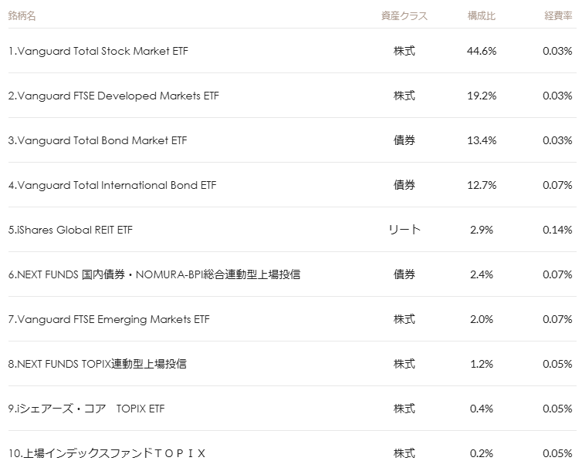
Task: Click Vanguard Total Bond Market ETF entry
Action: point(97,141)
